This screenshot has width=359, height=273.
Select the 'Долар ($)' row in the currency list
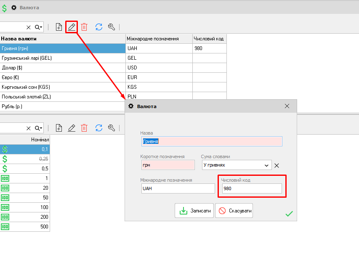point(63,68)
